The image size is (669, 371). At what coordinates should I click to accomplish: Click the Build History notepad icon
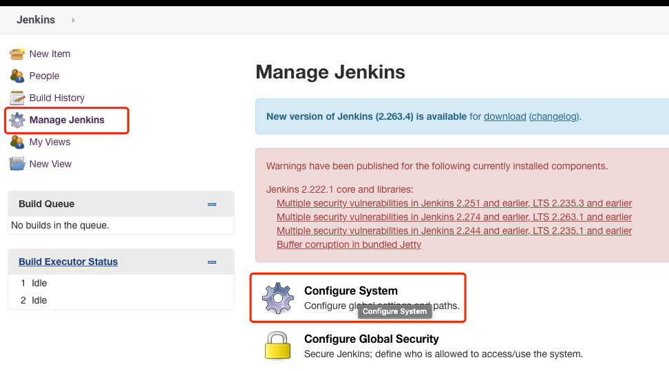pos(17,98)
